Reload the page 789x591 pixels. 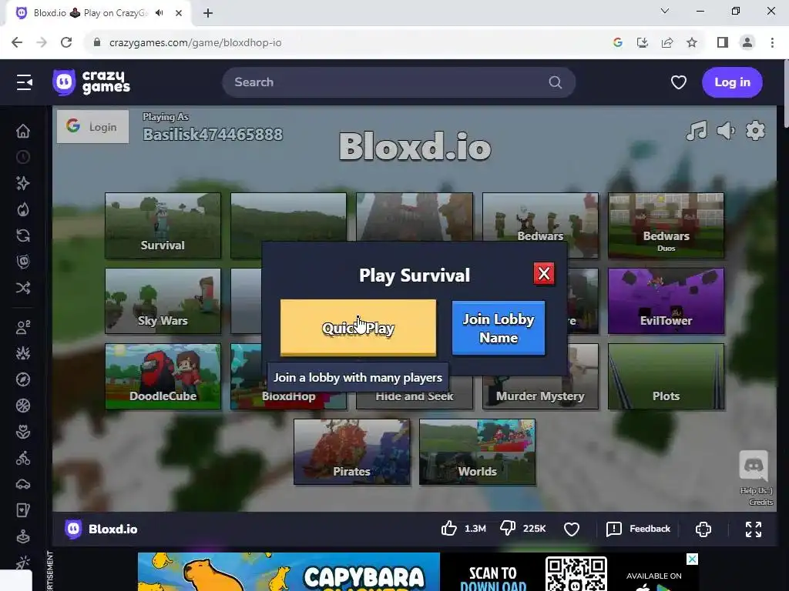[x=66, y=42]
